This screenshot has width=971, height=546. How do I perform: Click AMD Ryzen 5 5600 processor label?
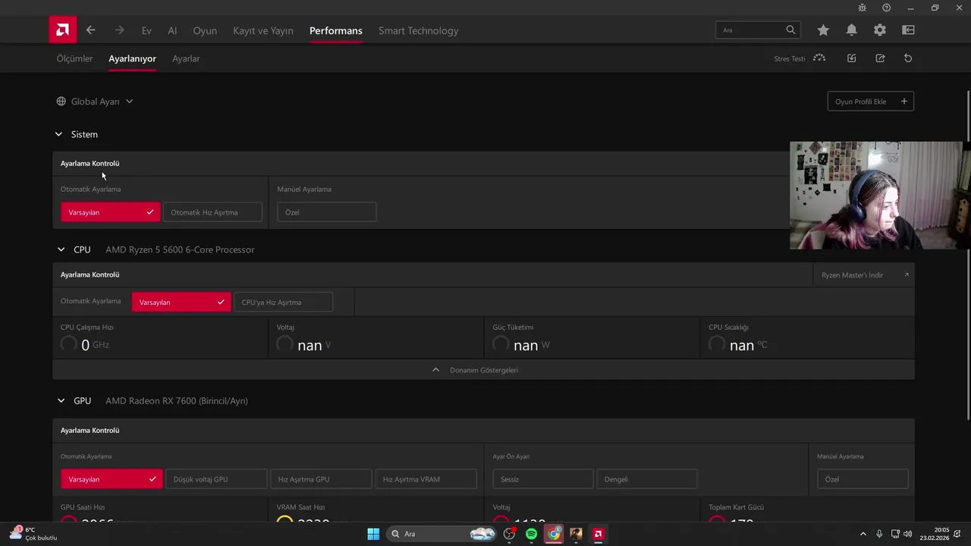click(x=180, y=249)
